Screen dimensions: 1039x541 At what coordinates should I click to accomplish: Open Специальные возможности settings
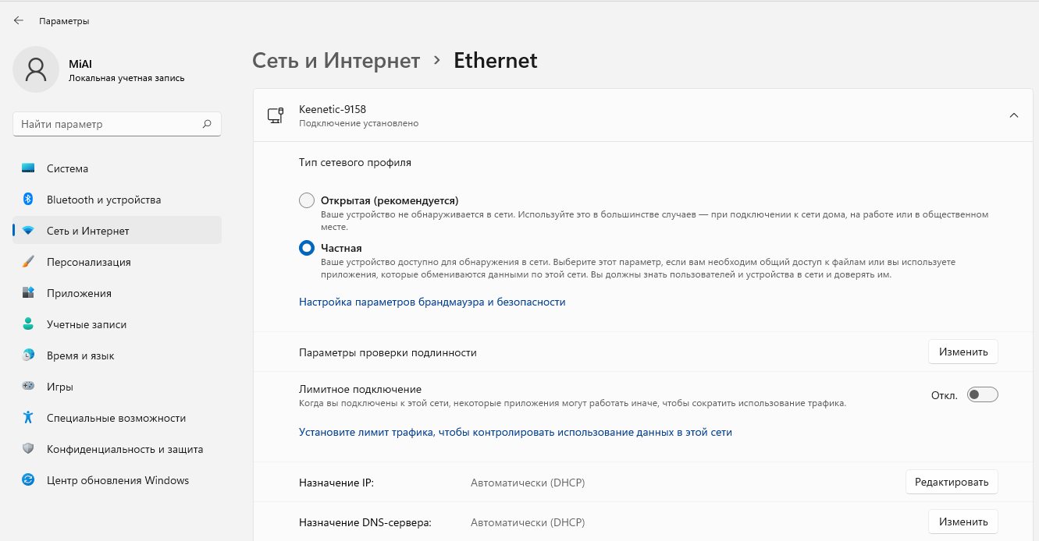coord(116,418)
